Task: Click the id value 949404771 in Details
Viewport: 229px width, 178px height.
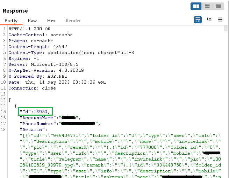Action: [x=66, y=136]
